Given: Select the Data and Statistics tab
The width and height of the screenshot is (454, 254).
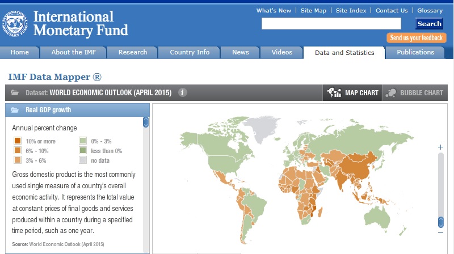Looking at the screenshot, I should [344, 53].
